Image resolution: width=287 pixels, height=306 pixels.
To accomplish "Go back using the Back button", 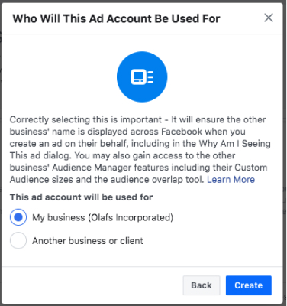I will pos(202,285).
